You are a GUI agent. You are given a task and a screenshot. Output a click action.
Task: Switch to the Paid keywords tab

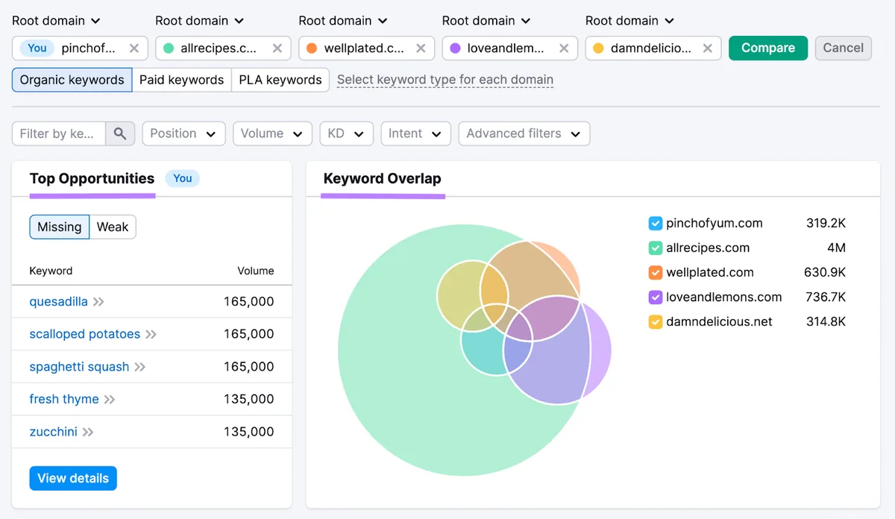coord(182,80)
